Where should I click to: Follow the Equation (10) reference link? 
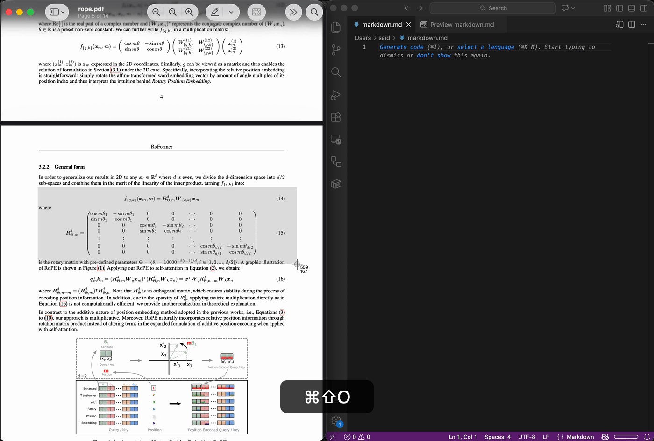click(49, 318)
